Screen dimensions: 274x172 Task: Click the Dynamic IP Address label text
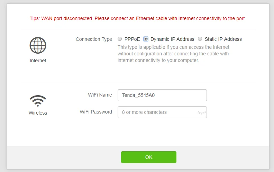click(172, 39)
